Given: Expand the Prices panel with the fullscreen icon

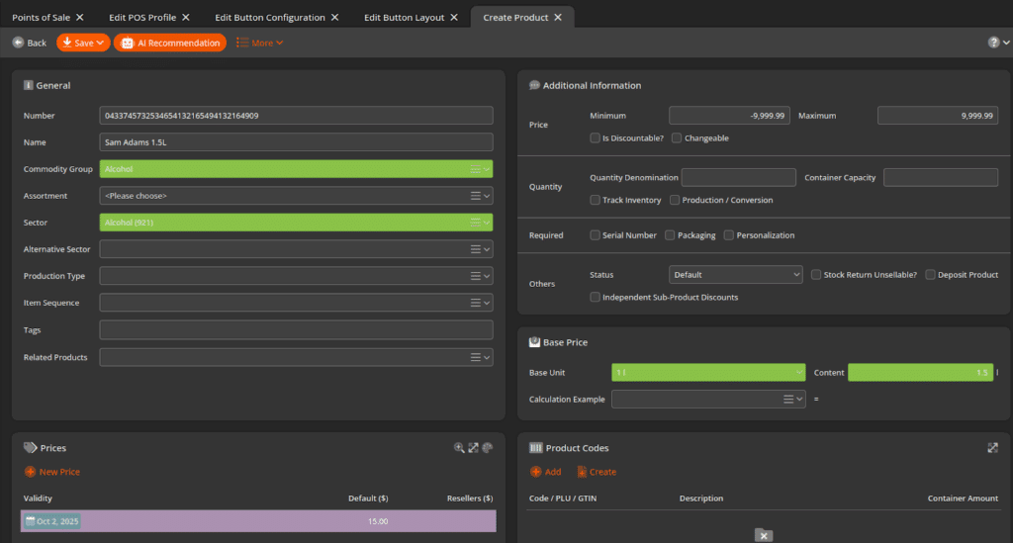Looking at the screenshot, I should 473,448.
